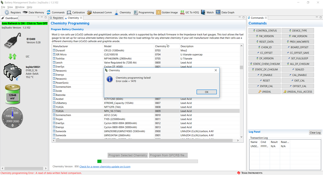The image size is (323, 175).
Task: Open the Chemistry toolbar item
Action: coord(122,12)
